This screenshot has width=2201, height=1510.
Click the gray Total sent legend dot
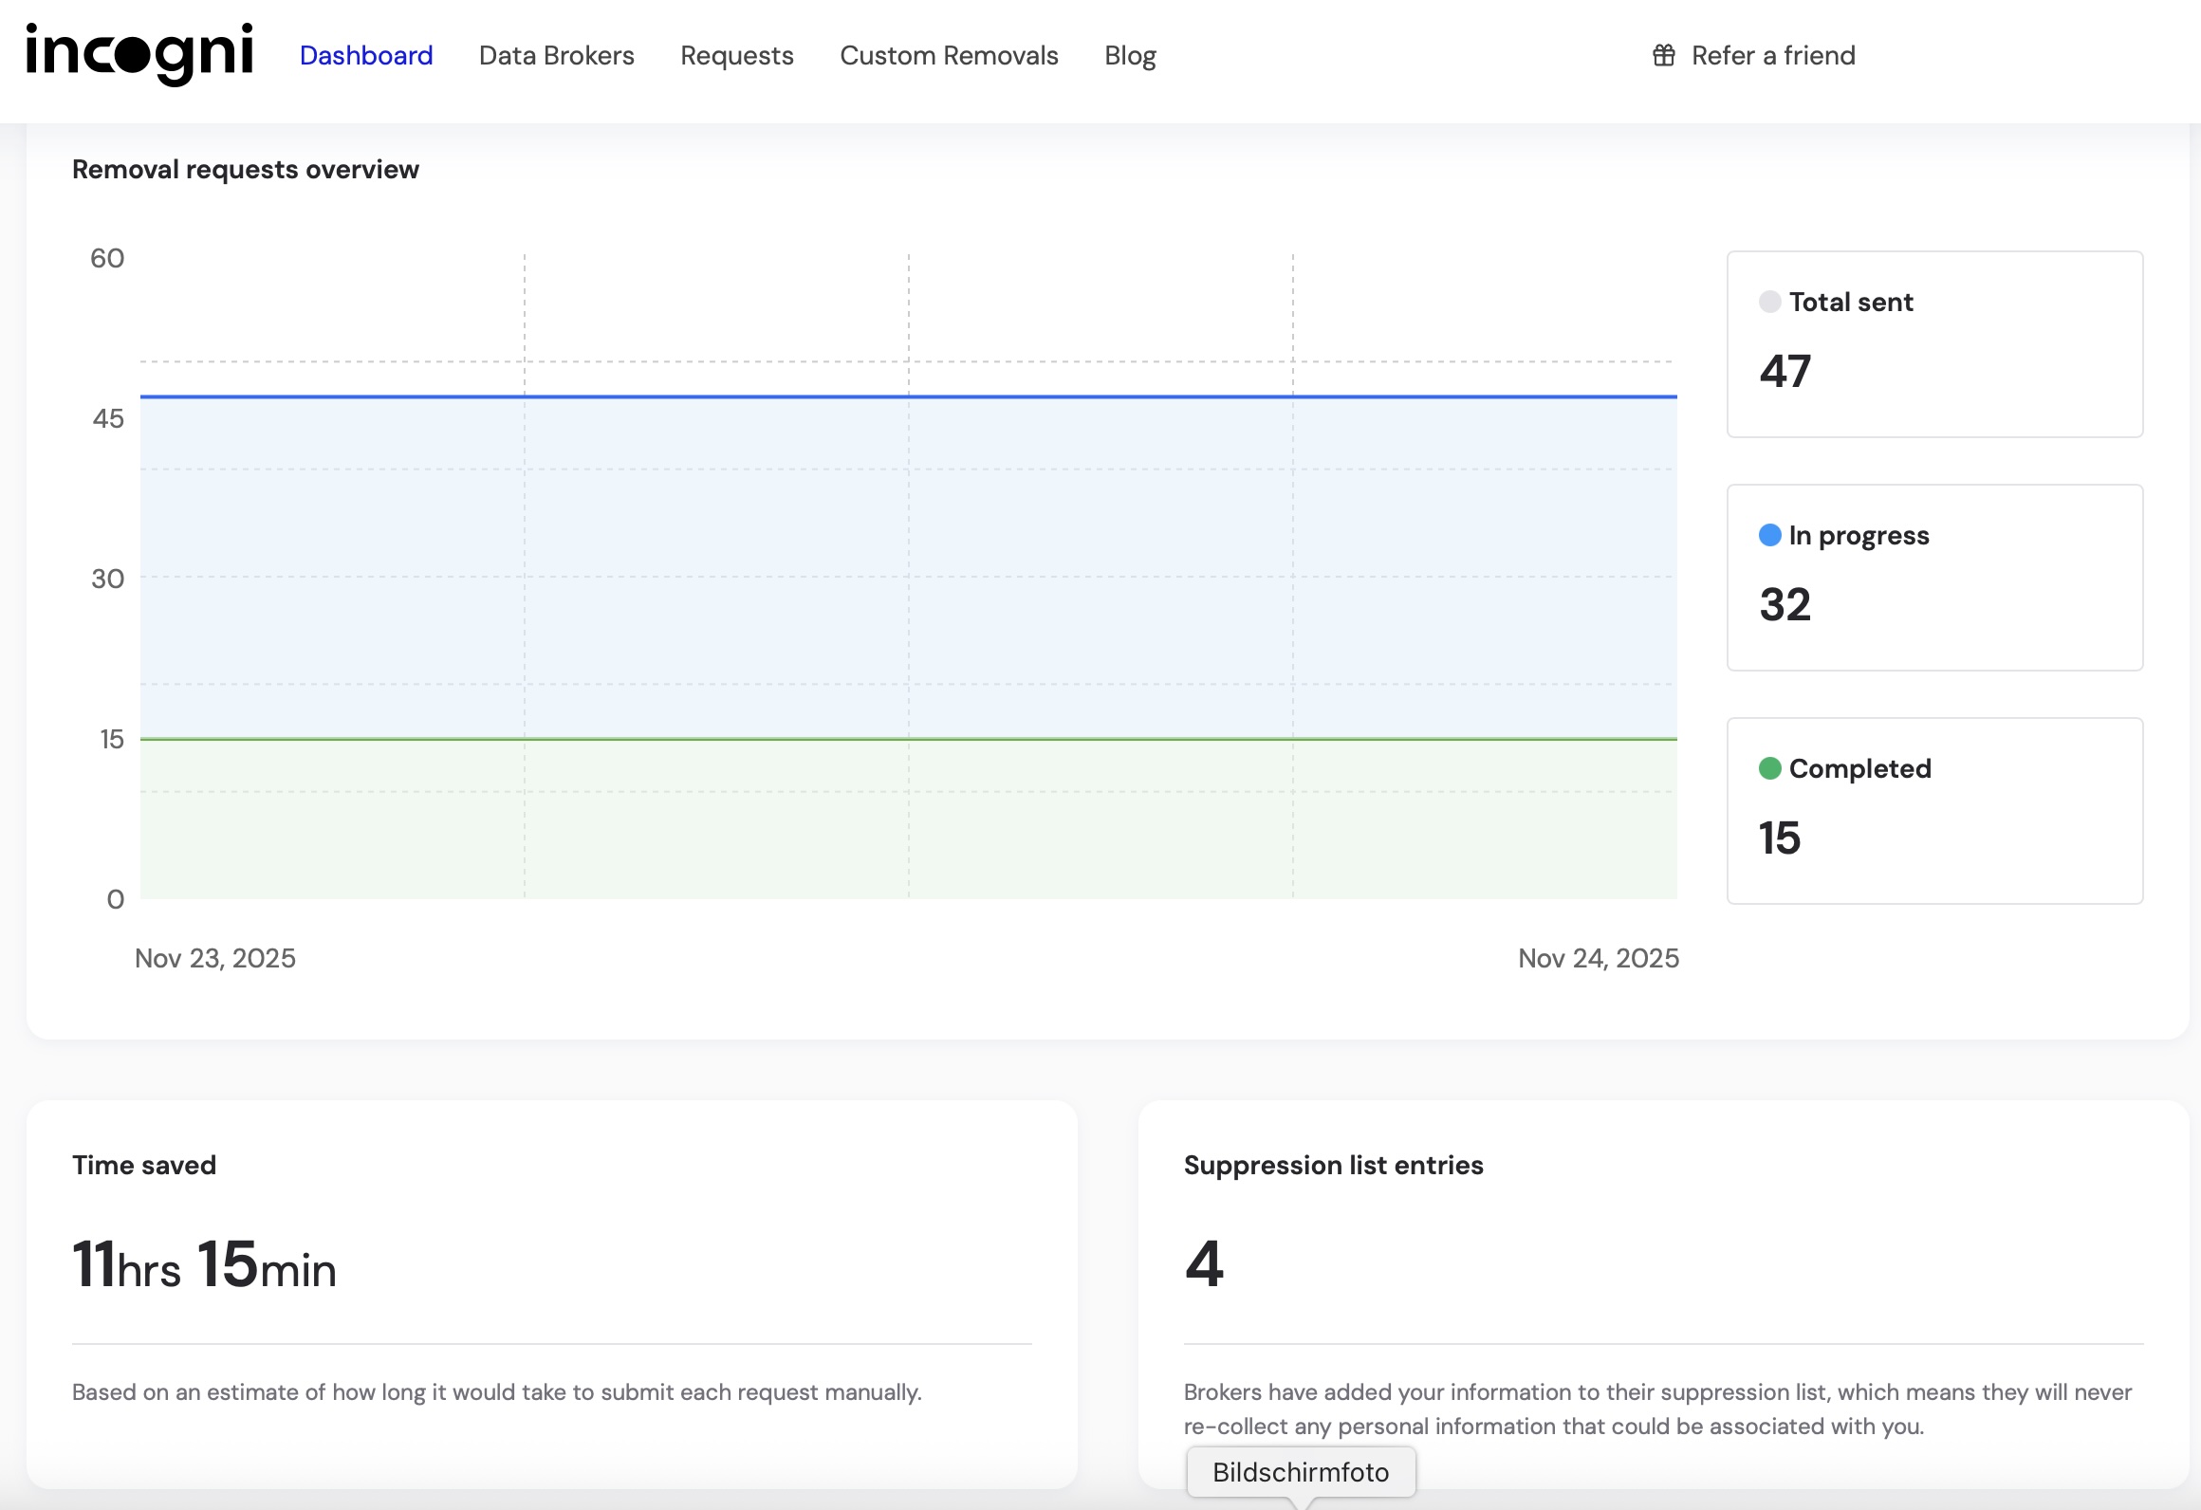pyautogui.click(x=1769, y=302)
